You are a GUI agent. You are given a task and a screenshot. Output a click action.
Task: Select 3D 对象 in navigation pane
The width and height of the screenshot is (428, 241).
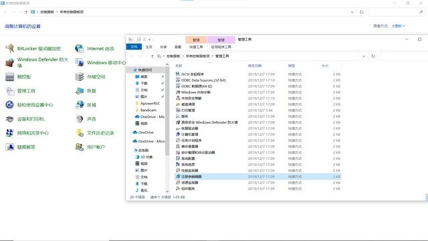click(x=146, y=157)
